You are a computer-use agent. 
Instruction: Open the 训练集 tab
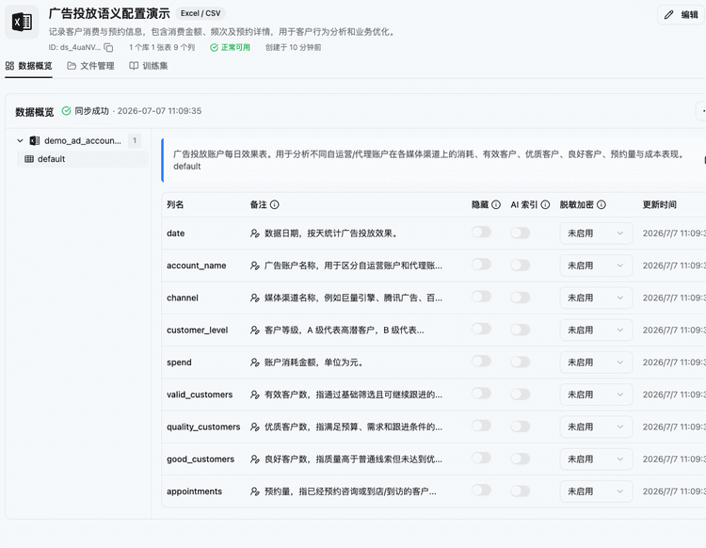click(x=148, y=66)
